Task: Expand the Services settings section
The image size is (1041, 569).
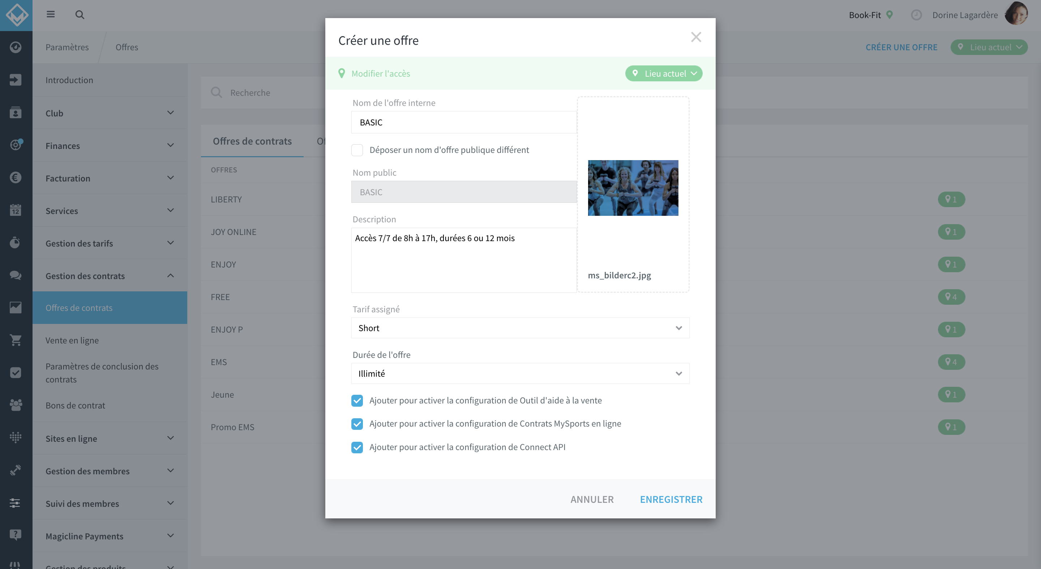Action: click(x=110, y=210)
